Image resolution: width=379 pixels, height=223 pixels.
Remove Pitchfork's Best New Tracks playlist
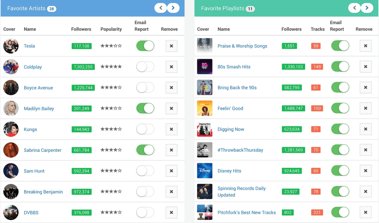[365, 212]
